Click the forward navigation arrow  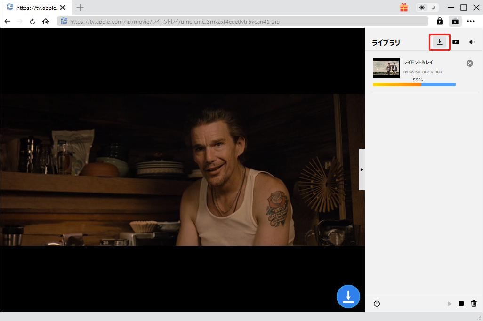[x=20, y=21]
